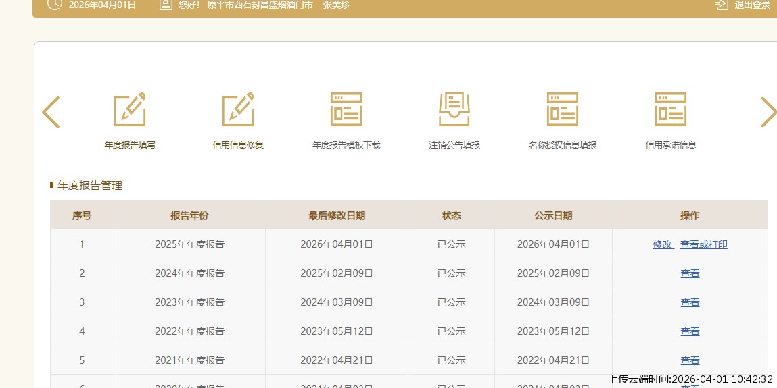The height and width of the screenshot is (388, 777).
Task: Open the 信用信息修复 icon
Action: 238,109
